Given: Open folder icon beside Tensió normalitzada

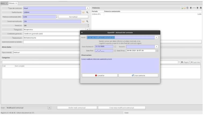Looking at the screenshot, I should click(x=83, y=21).
